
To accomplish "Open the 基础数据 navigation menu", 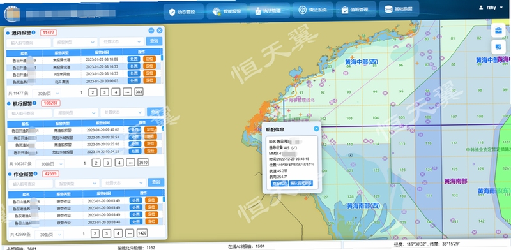I will pos(399,9).
